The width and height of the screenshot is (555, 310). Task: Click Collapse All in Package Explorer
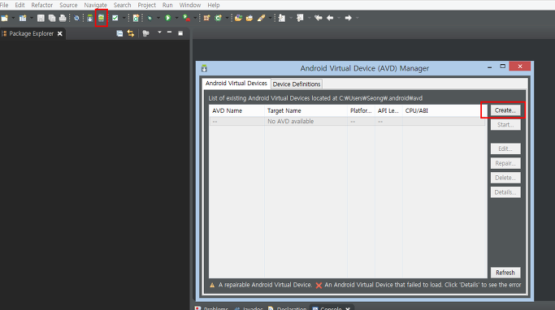(x=119, y=33)
